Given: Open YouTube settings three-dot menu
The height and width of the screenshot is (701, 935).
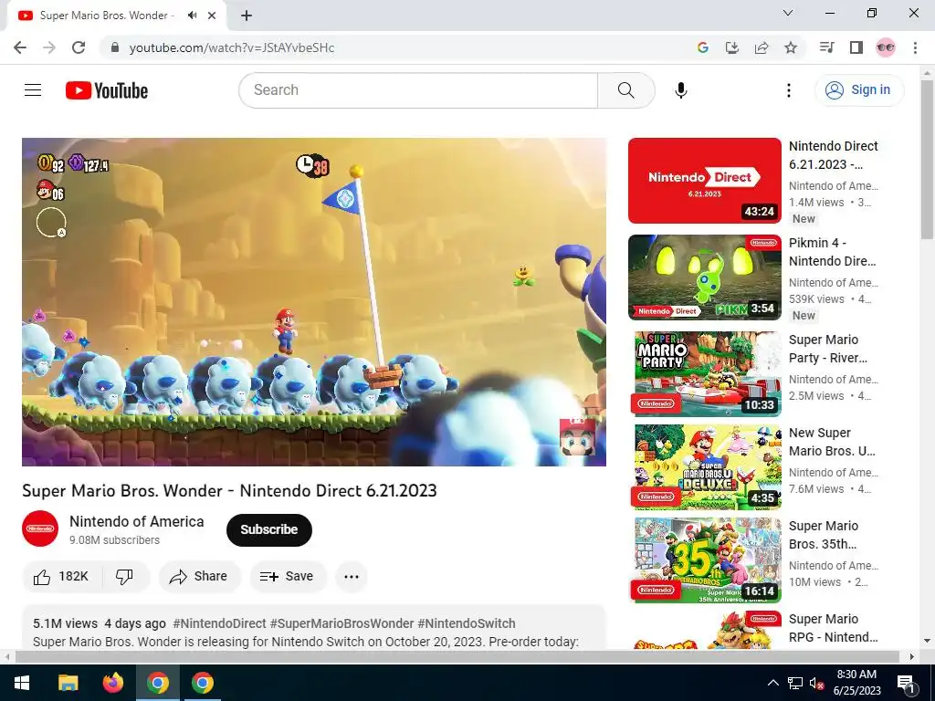Looking at the screenshot, I should pos(788,90).
